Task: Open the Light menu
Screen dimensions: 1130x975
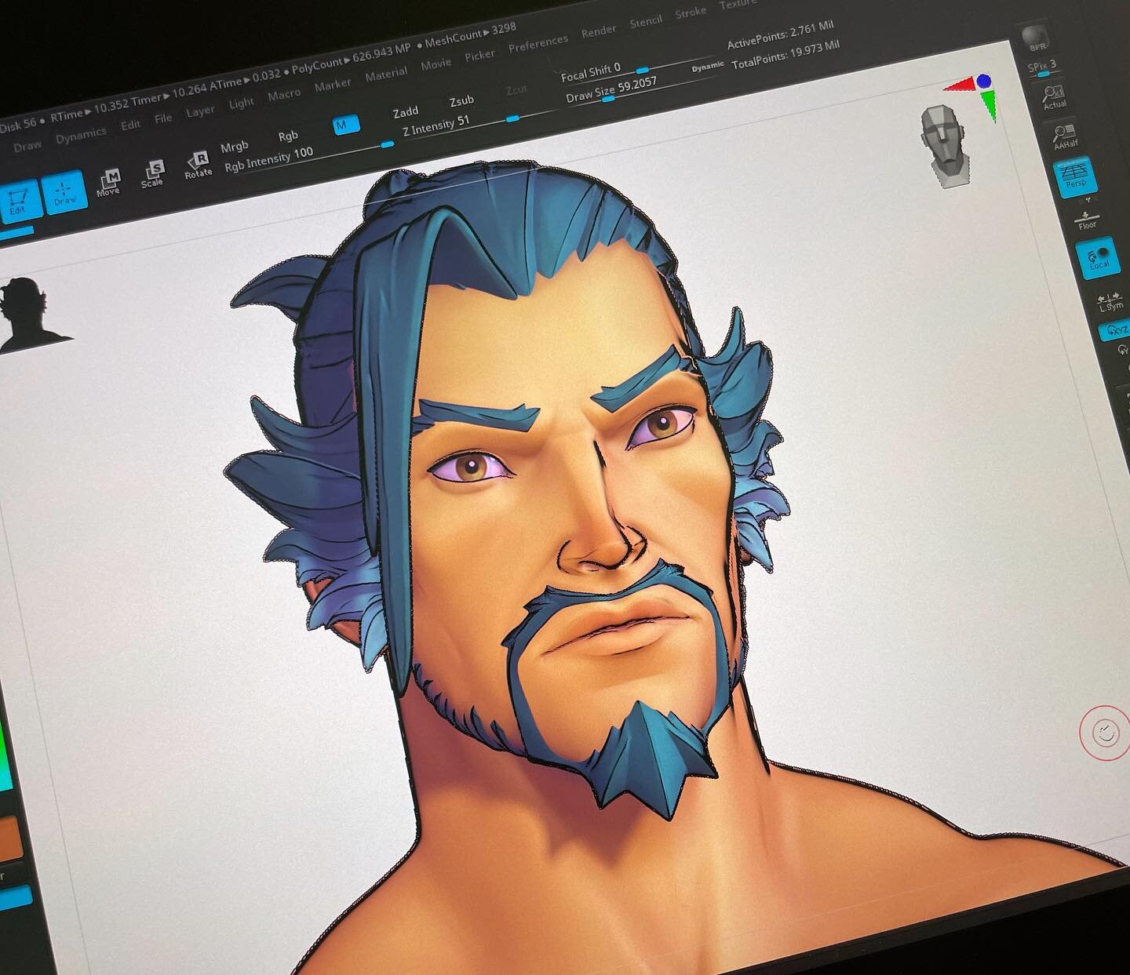Action: click(x=242, y=103)
